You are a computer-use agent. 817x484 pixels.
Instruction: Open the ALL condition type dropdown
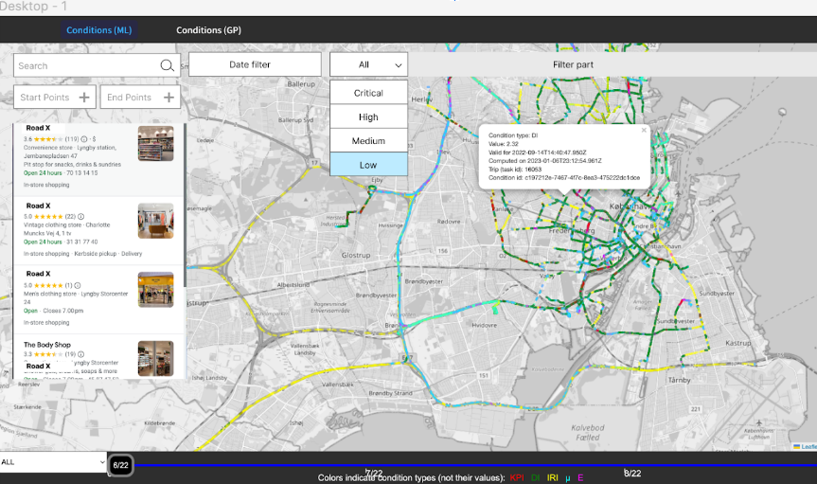53,462
